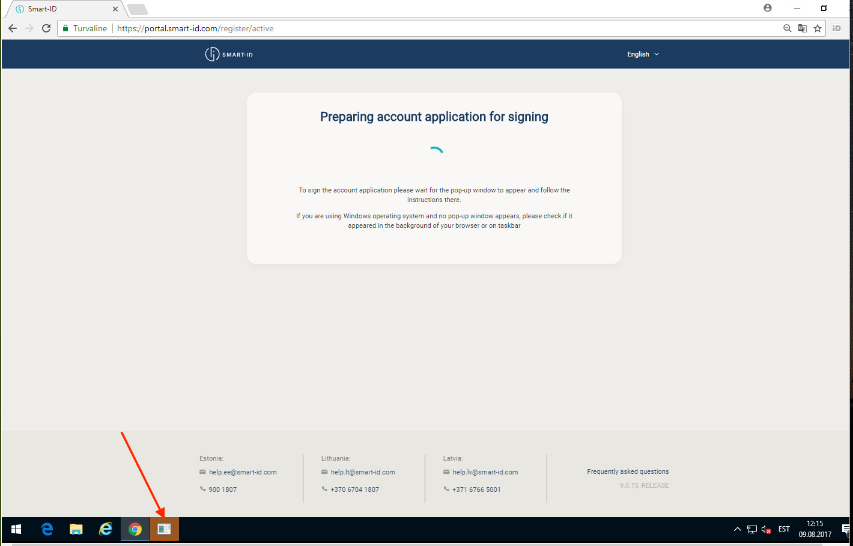Open a new tab button
The image size is (853, 546).
(138, 9)
